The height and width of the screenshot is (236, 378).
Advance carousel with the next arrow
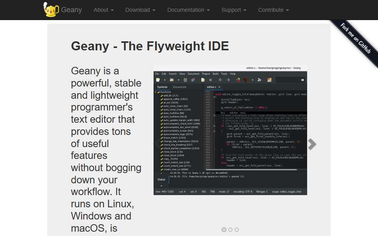point(312,144)
